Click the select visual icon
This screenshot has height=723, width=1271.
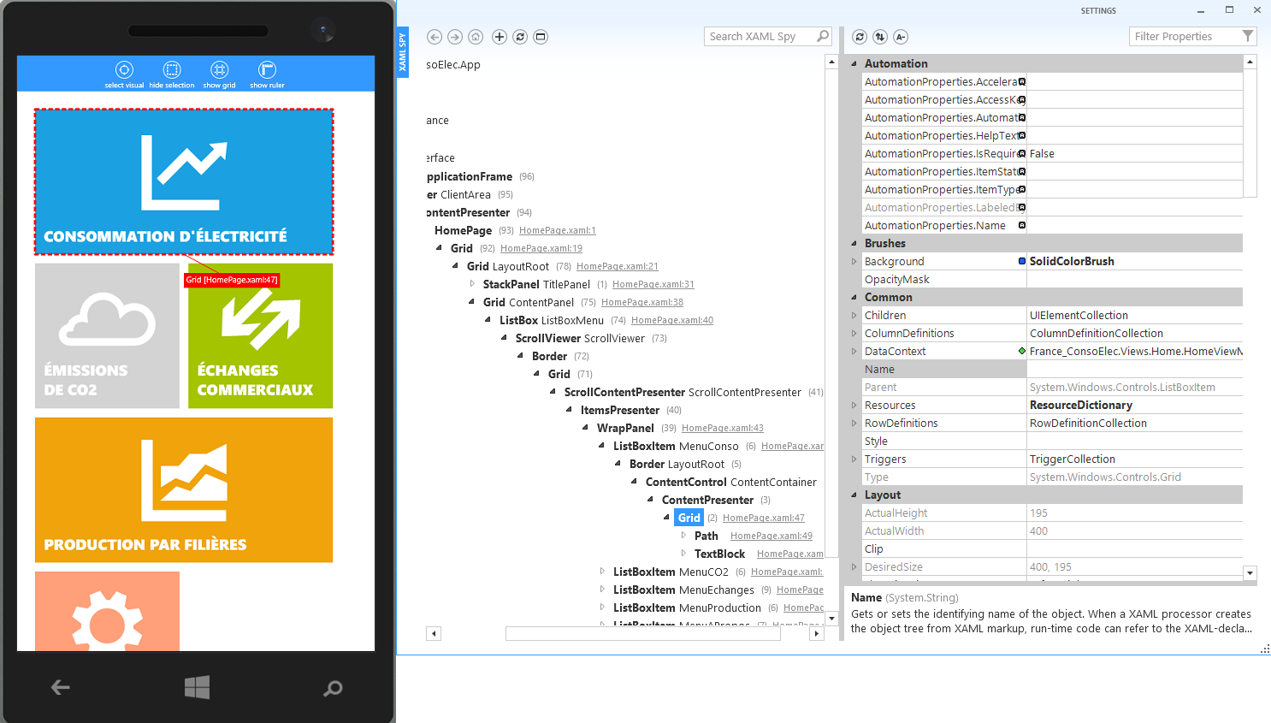[x=124, y=71]
